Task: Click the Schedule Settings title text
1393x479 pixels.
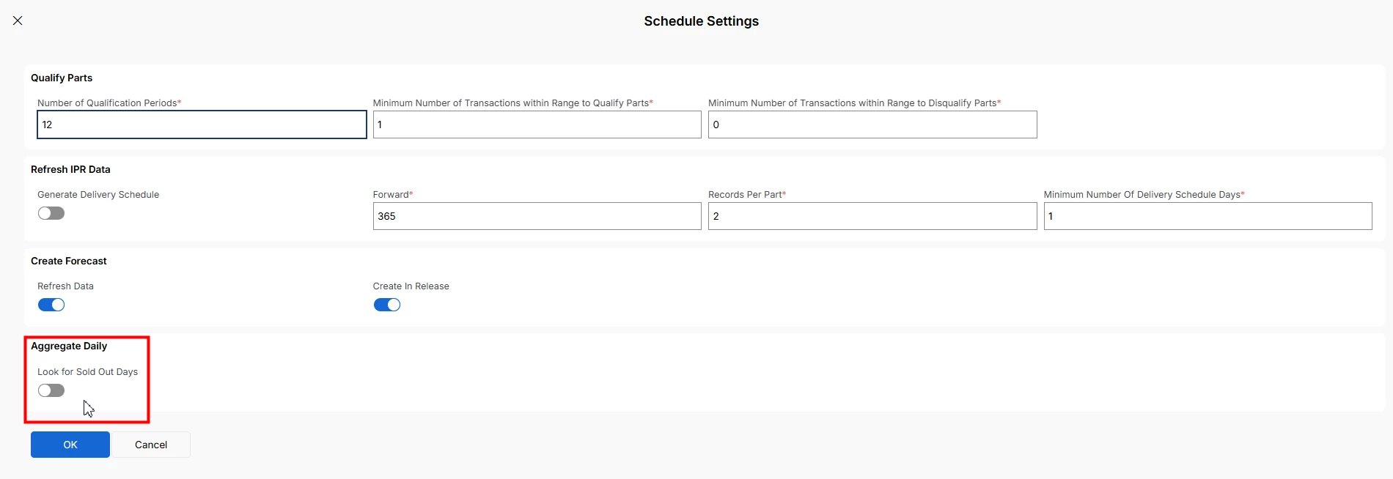Action: click(701, 21)
